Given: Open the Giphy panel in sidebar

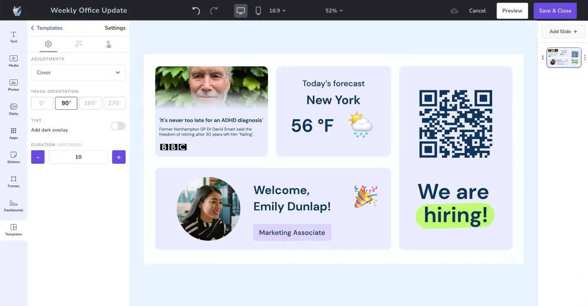Looking at the screenshot, I should [14, 109].
